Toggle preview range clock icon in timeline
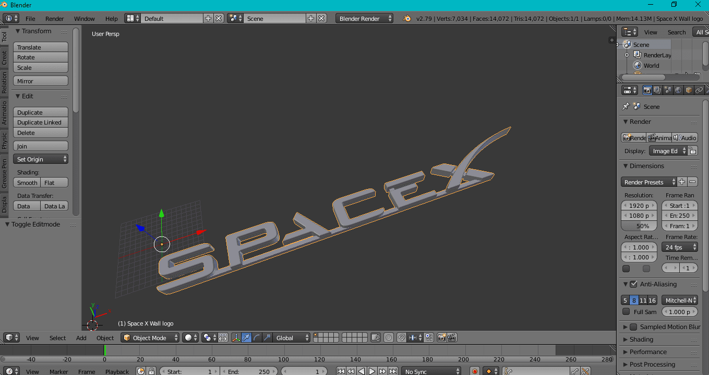This screenshot has width=709, height=375. point(141,371)
